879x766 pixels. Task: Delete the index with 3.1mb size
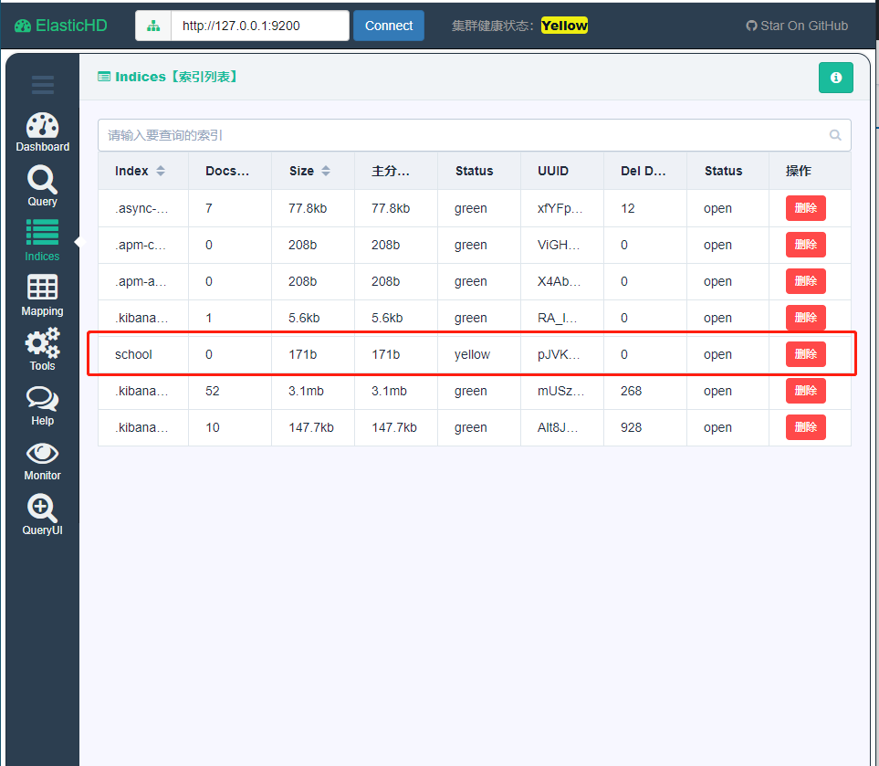[x=806, y=390]
